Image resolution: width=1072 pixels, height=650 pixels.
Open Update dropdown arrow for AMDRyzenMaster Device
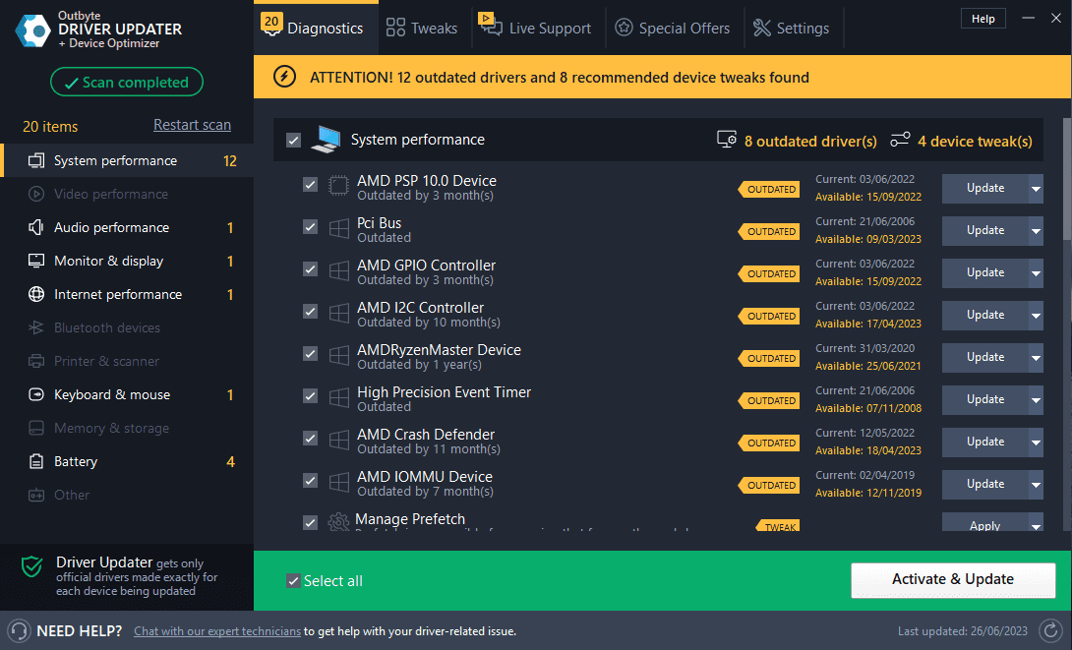pos(1036,358)
